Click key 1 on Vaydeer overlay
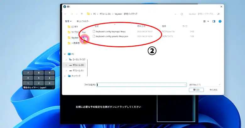The width and height of the screenshot is (245, 128). point(28,83)
